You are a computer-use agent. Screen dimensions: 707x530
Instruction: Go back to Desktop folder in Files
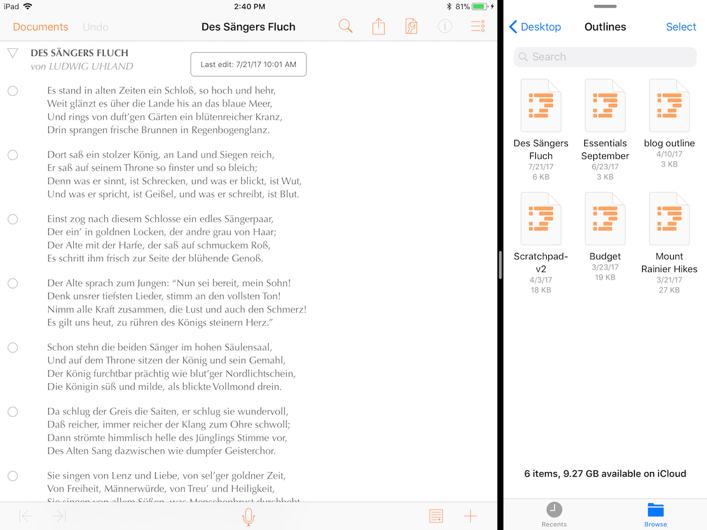coord(535,27)
